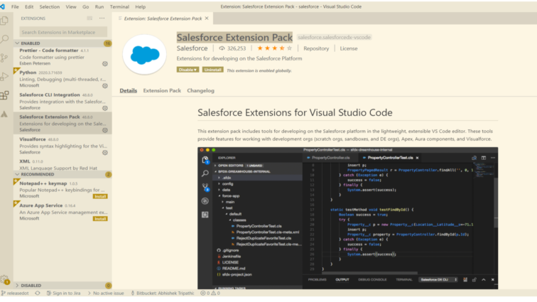The width and height of the screenshot is (537, 302).
Task: Click the Salesforce cloud logo
Action: click(x=144, y=55)
